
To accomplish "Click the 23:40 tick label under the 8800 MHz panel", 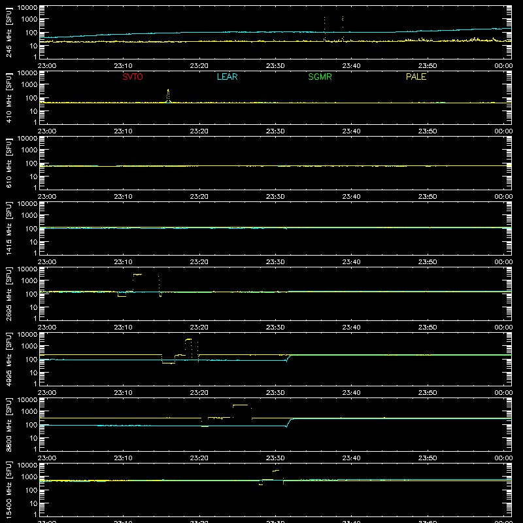I will coord(351,458).
